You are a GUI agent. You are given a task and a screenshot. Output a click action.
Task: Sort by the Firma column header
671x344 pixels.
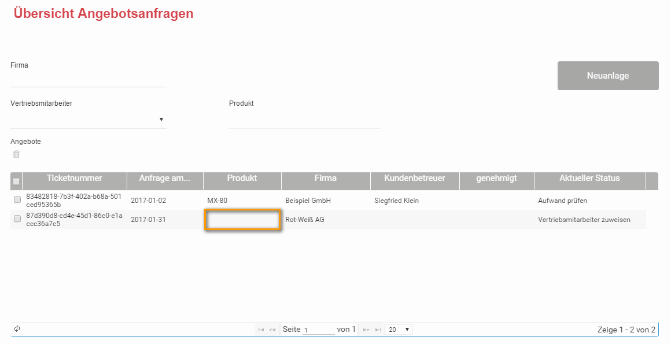(x=325, y=179)
